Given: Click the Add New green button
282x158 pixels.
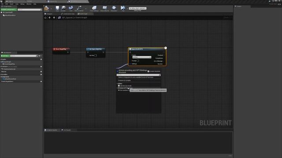Looking at the screenshot, I should coord(5,56).
